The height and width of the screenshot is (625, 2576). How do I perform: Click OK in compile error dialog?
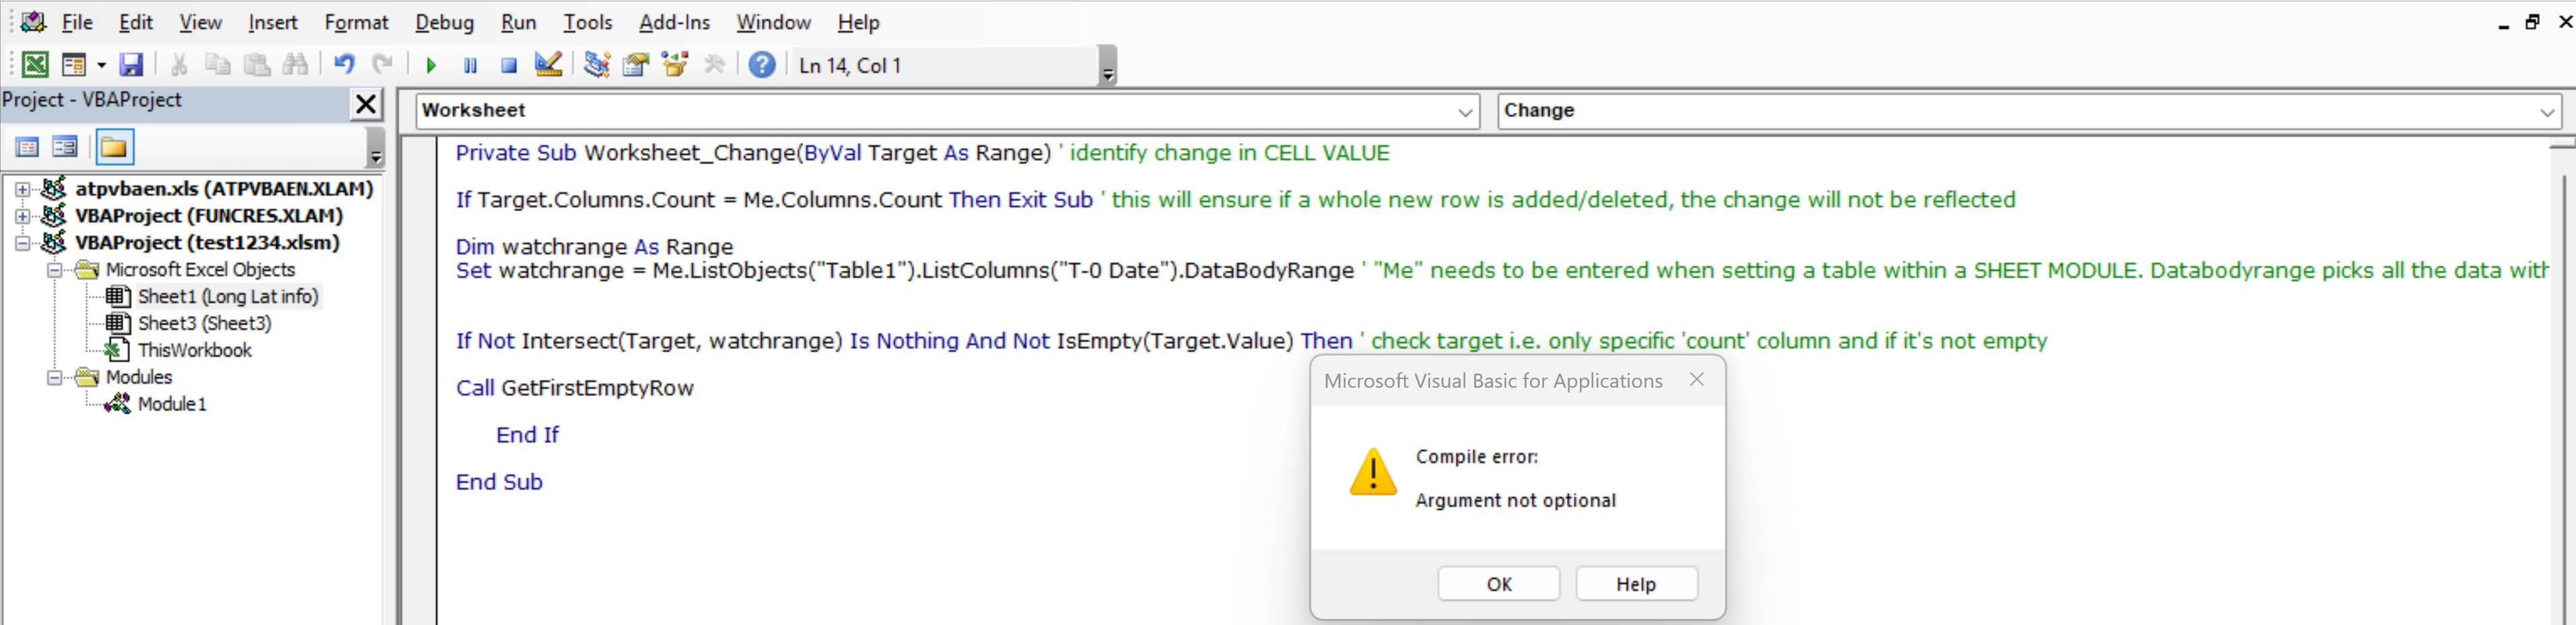[1498, 584]
